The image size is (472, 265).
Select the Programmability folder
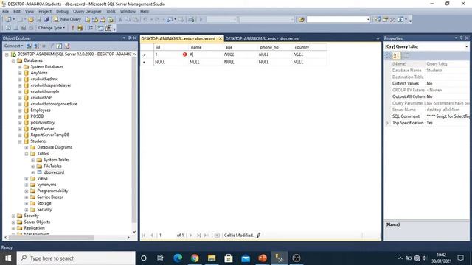[x=52, y=191]
